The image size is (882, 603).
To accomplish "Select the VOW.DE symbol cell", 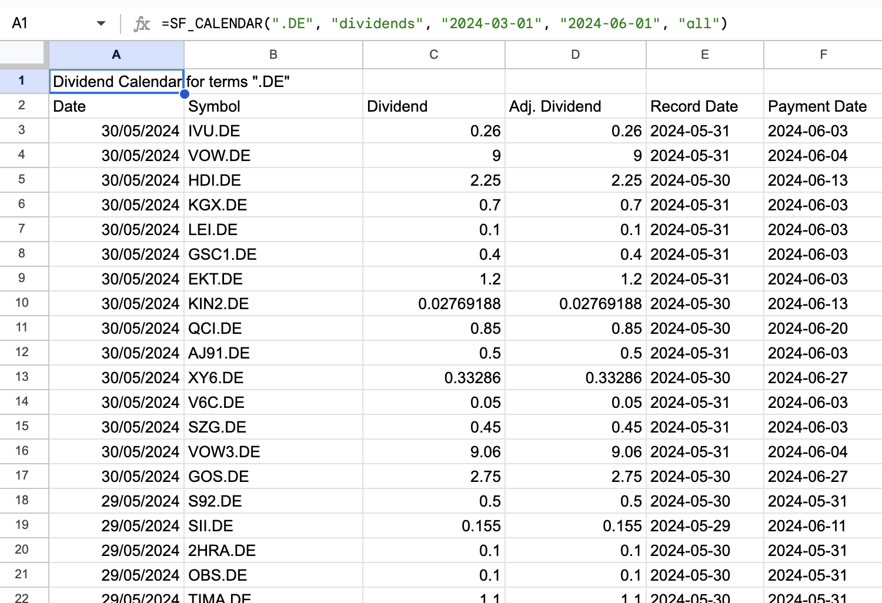I will pos(273,156).
